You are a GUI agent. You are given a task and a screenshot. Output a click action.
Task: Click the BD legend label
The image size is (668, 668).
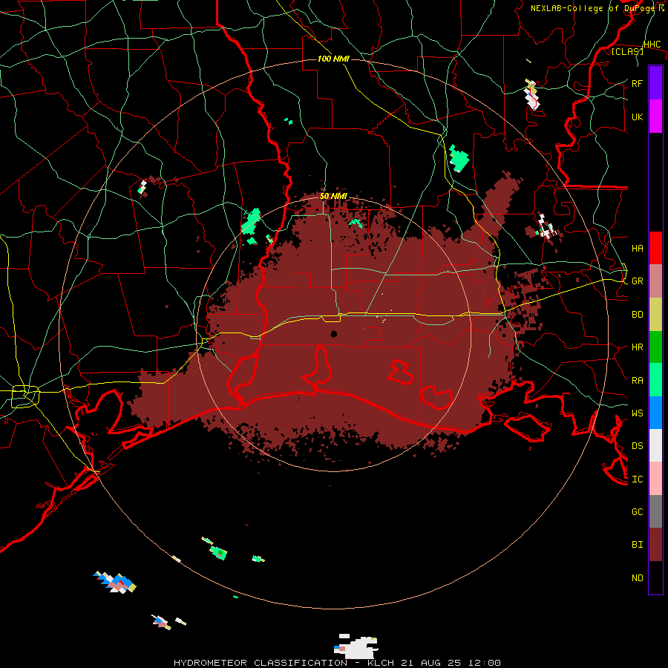click(x=637, y=315)
